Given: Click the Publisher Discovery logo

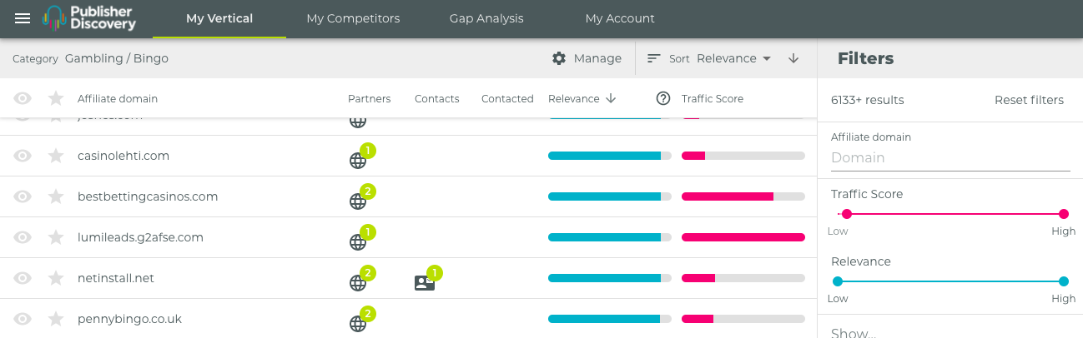Looking at the screenshot, I should point(89,18).
